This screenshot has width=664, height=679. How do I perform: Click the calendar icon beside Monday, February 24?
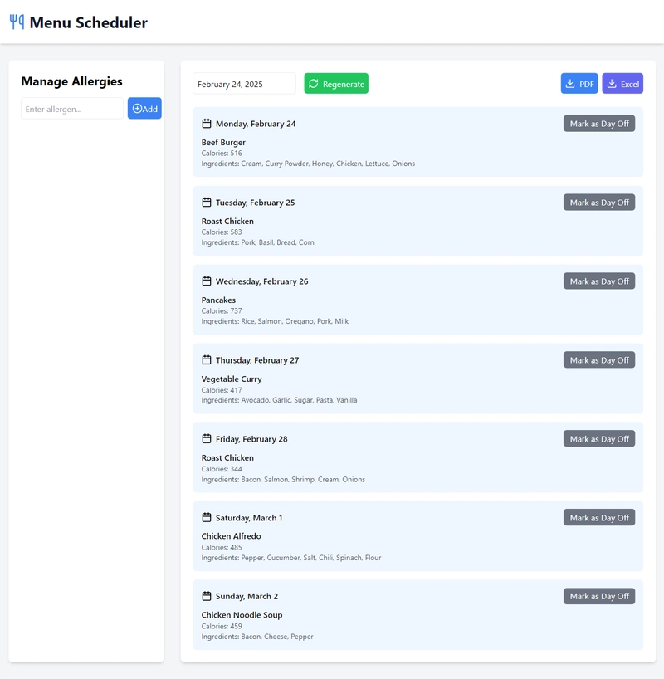click(207, 124)
